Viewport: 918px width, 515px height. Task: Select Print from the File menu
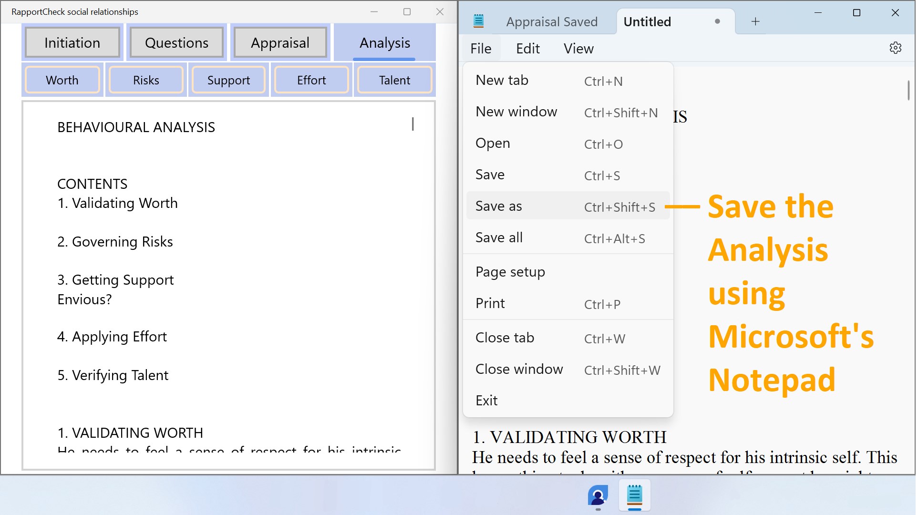click(490, 303)
